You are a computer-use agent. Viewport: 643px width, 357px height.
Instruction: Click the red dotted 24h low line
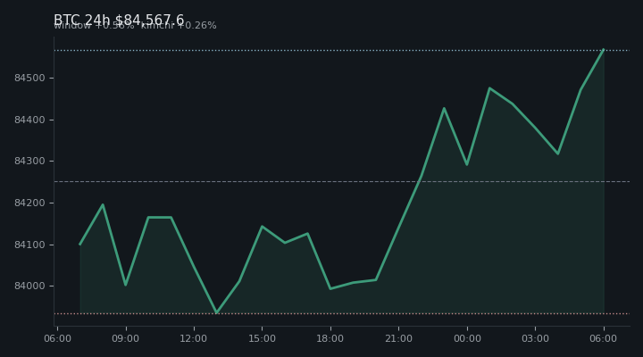(x=342, y=313)
